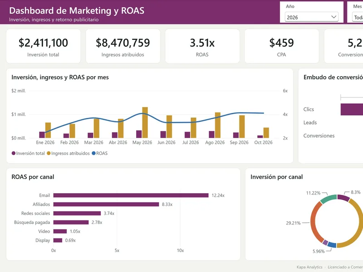Click the Inversión por canal chart title

pyautogui.click(x=276, y=177)
